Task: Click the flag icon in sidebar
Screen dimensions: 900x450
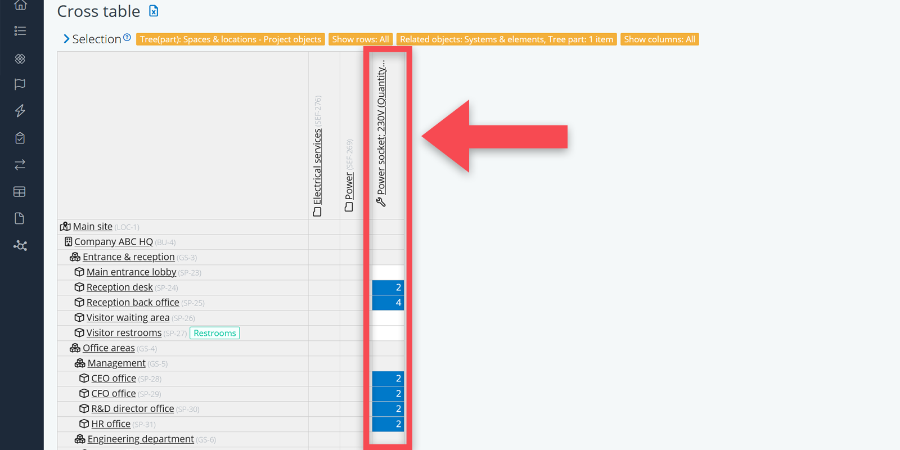Action: [x=20, y=84]
